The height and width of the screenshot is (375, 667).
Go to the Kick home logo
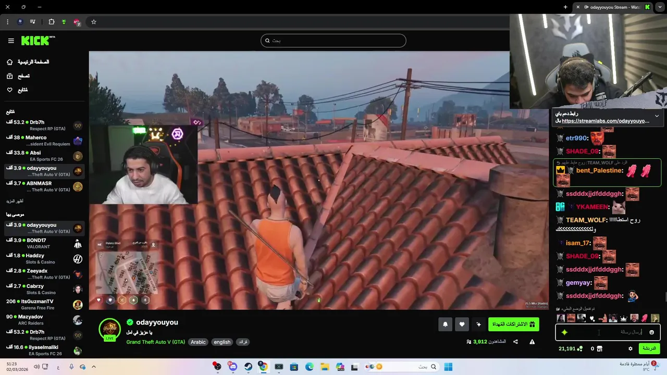pyautogui.click(x=38, y=41)
